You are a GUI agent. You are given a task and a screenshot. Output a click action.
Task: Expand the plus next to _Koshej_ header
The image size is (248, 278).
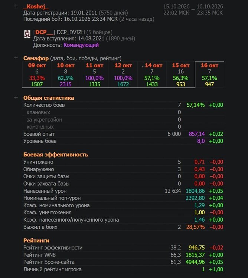pos(16,6)
